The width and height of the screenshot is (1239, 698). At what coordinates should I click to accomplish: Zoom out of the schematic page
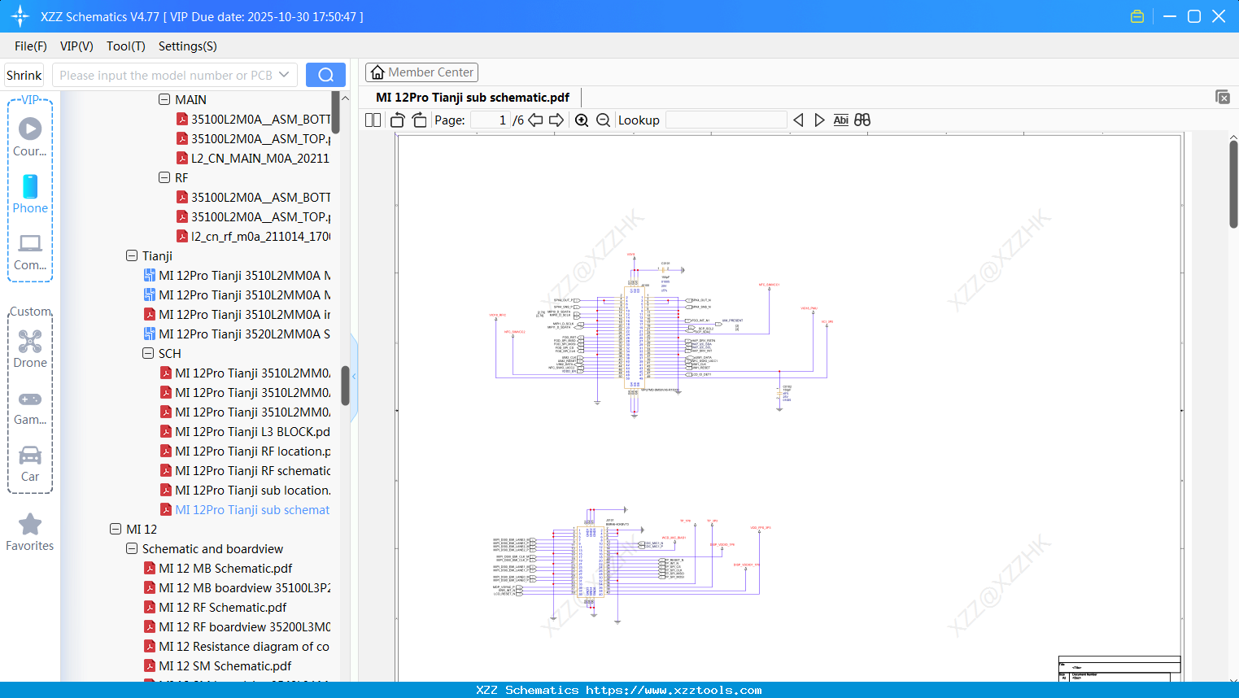point(603,120)
